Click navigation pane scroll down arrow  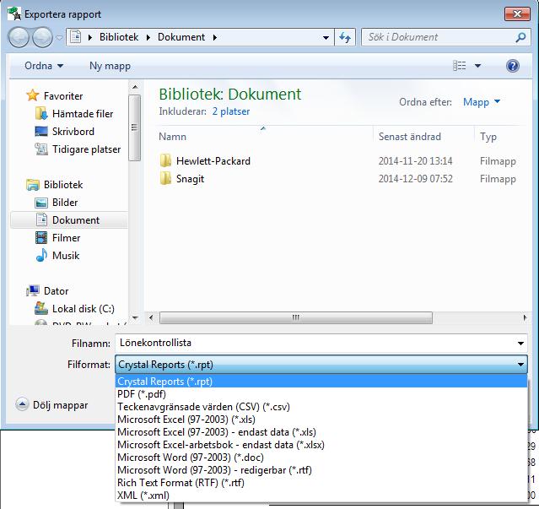(x=135, y=317)
